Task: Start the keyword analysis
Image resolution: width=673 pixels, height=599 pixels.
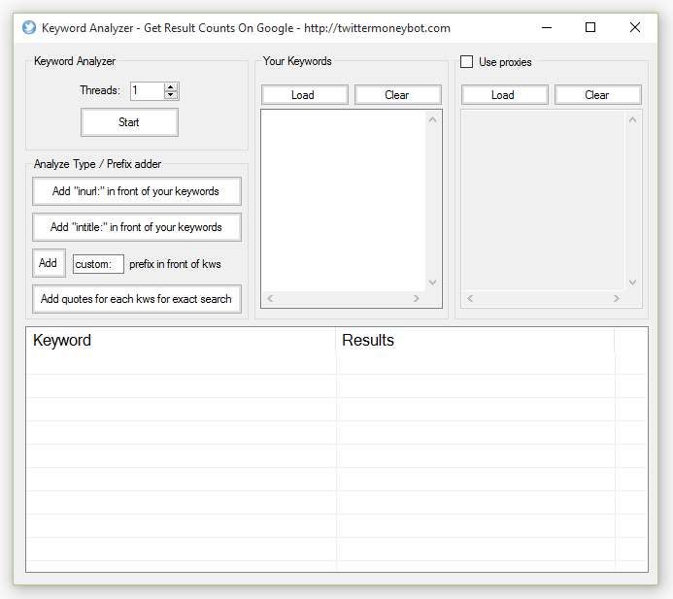Action: coord(129,122)
